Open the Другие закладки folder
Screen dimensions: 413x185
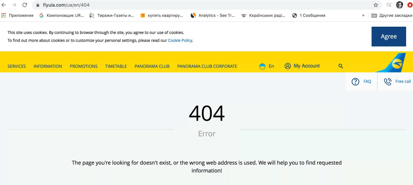tap(392, 16)
